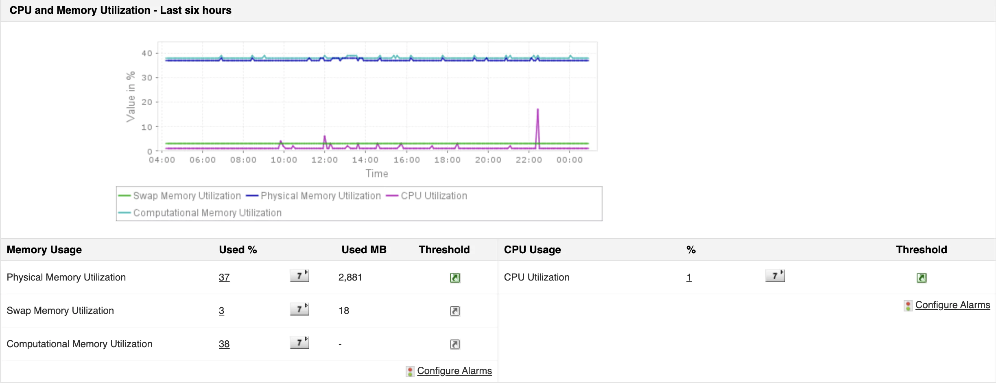Click the CPU Utilization percent value 1
This screenshot has height=383, width=996.
[689, 277]
